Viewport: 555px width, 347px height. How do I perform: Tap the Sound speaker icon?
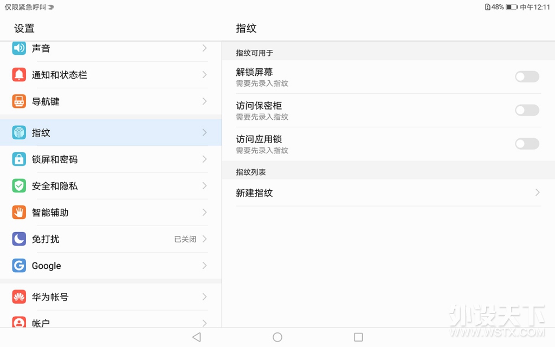(x=19, y=48)
